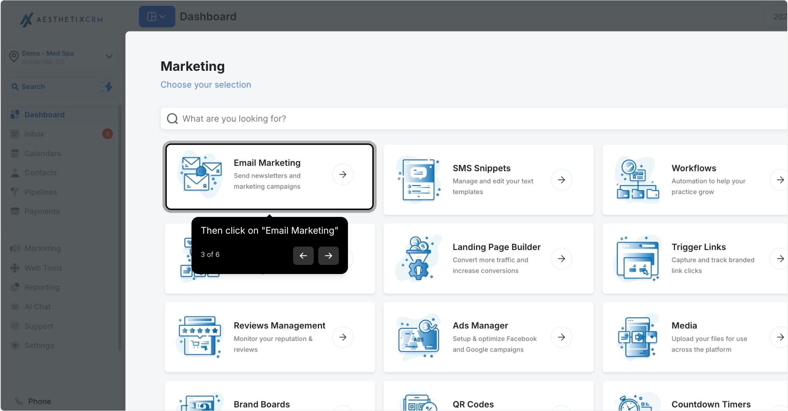Screen dimensions: 788x411
Task: Click the Marketing megaphone icon in sidebar
Action: (x=15, y=249)
